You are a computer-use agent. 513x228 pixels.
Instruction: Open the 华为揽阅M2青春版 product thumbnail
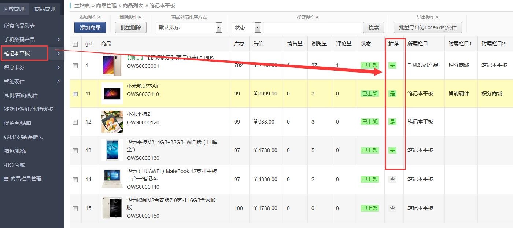pyautogui.click(x=112, y=208)
